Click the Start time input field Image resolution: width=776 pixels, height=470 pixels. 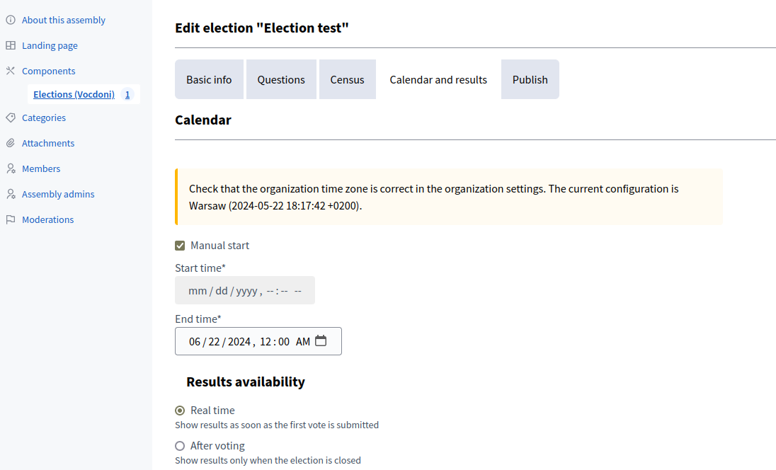point(244,291)
